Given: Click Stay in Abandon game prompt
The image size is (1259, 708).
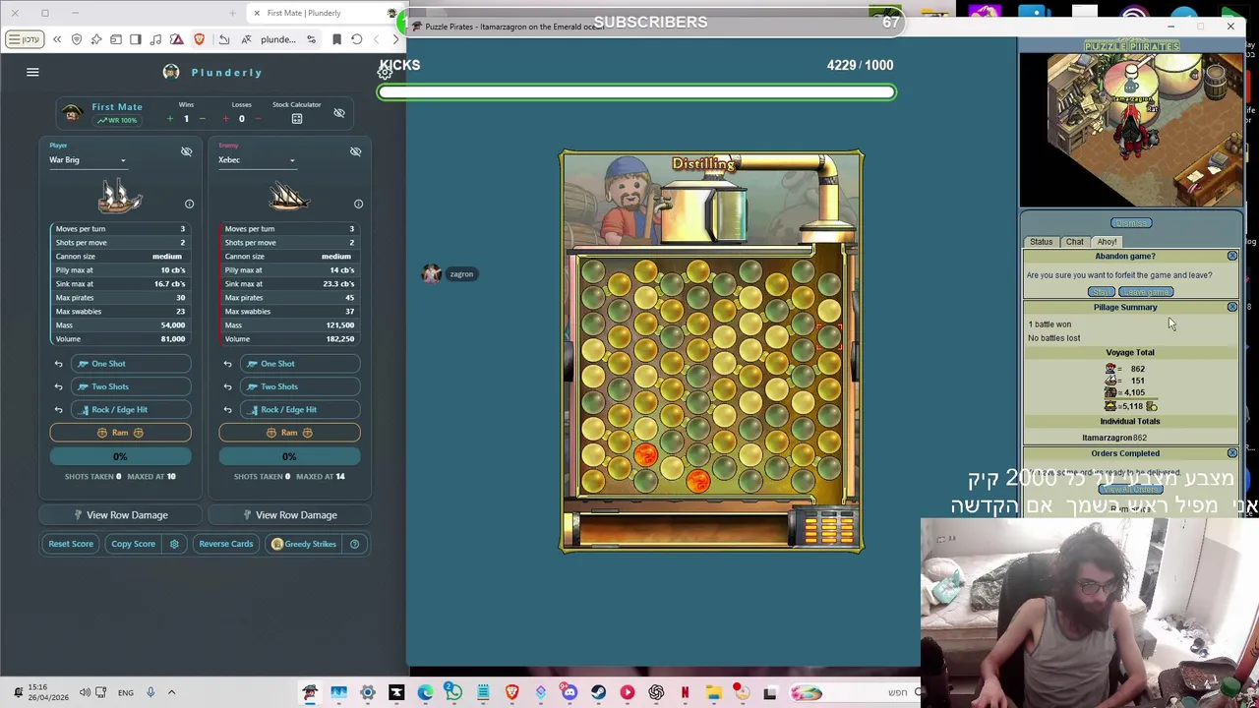Looking at the screenshot, I should tap(1101, 292).
